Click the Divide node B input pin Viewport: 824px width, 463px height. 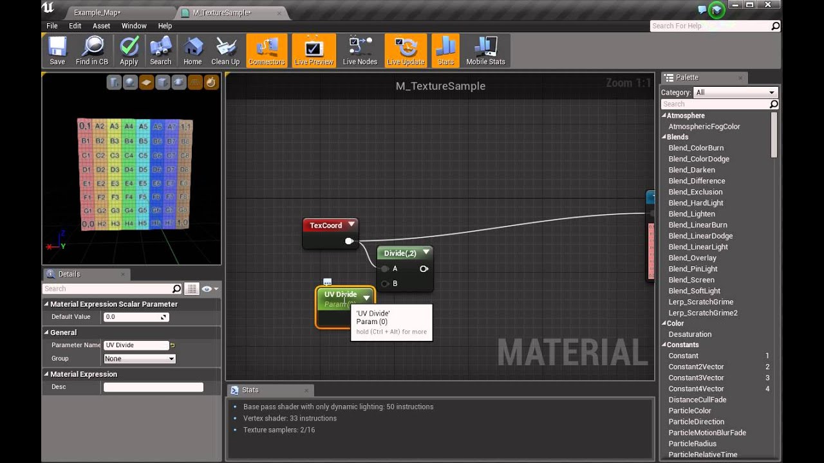385,284
